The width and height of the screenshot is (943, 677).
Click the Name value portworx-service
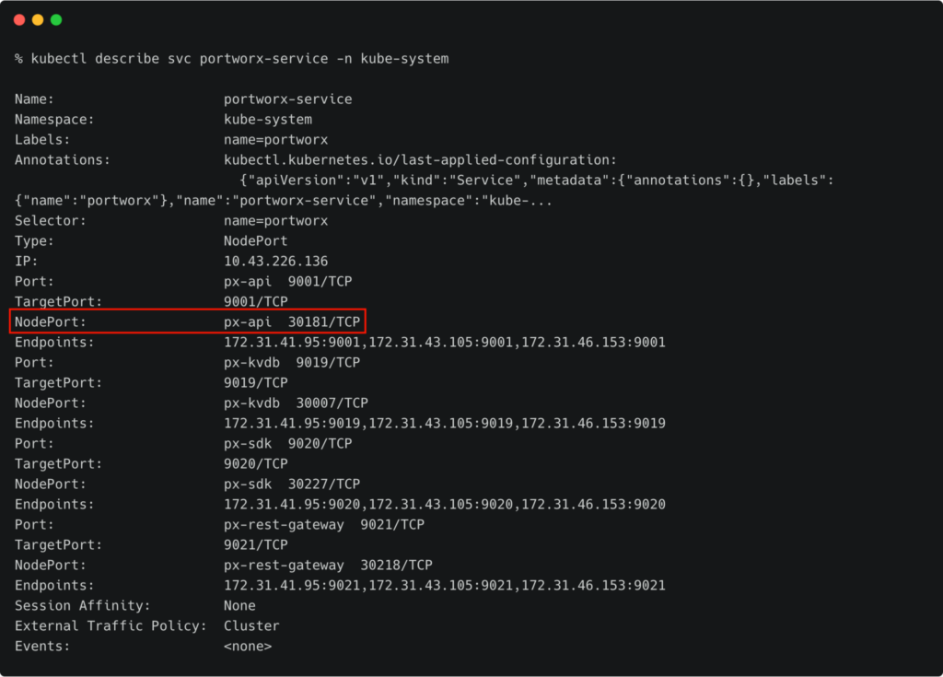tap(287, 99)
